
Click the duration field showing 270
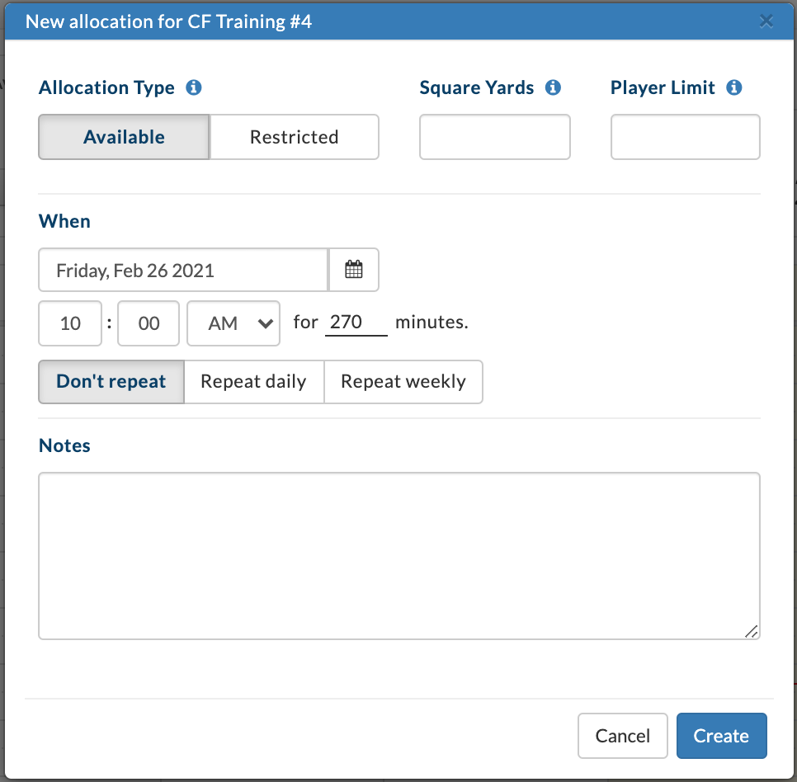tap(356, 323)
